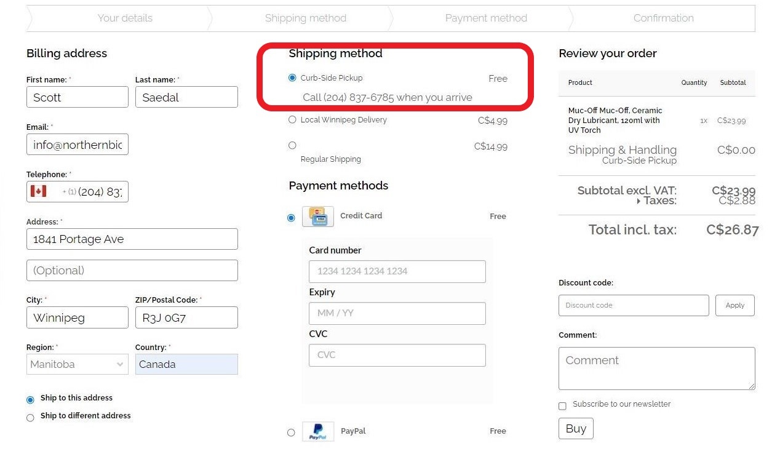Click the First name field
Screen dimensions: 780x462
coord(78,97)
